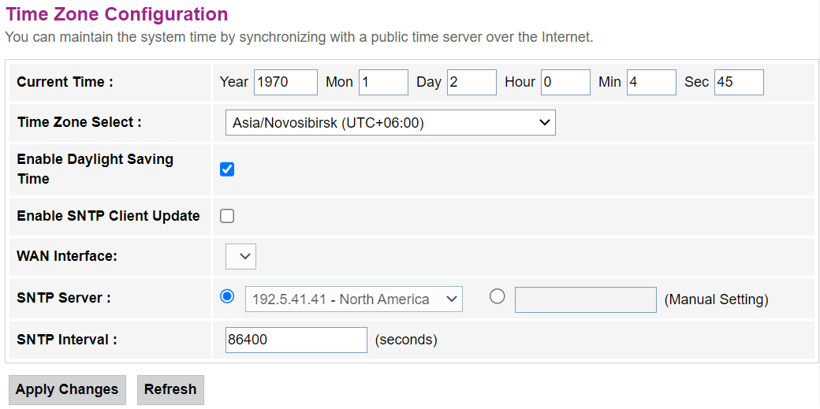Open the Time Zone Select dropdown
The width and height of the screenshot is (820, 409).
(390, 123)
